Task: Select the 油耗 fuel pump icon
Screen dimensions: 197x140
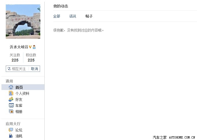Action: [x=11, y=136]
